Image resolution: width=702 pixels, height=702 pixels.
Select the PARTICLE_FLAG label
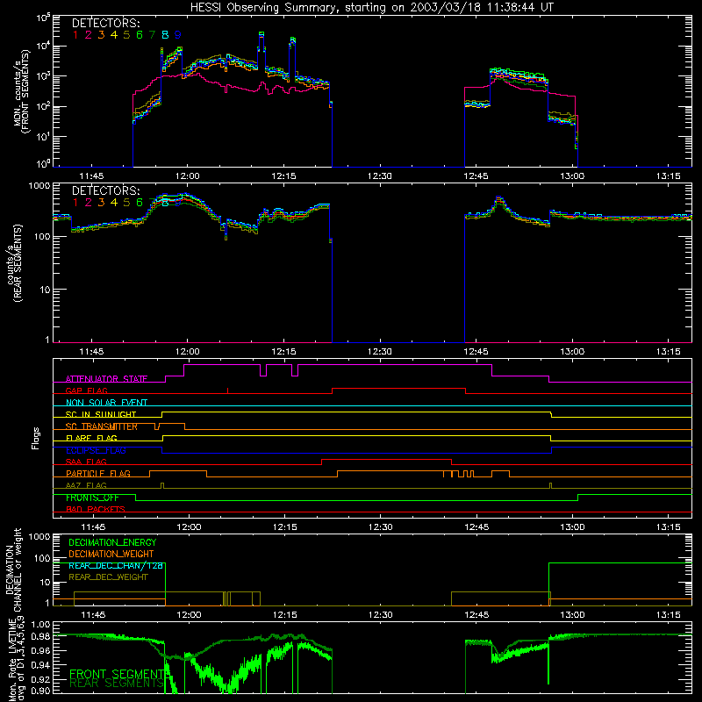point(98,474)
